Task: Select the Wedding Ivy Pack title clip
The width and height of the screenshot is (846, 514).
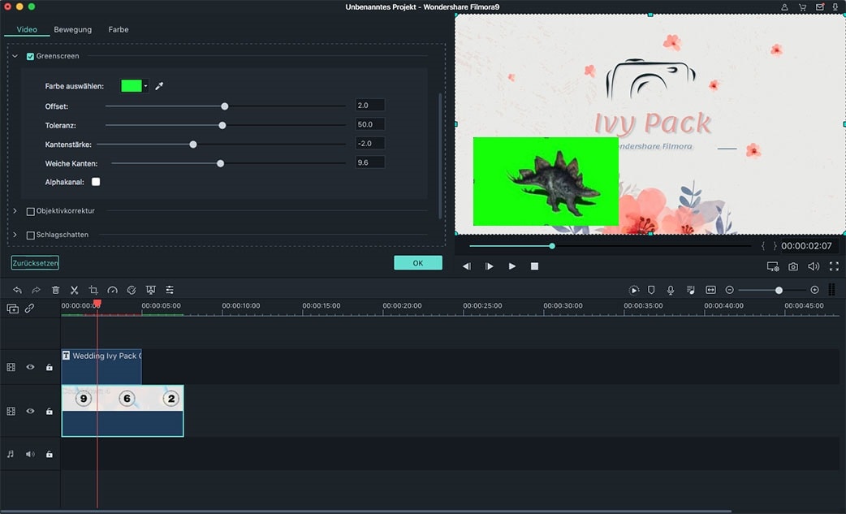Action: pos(101,366)
